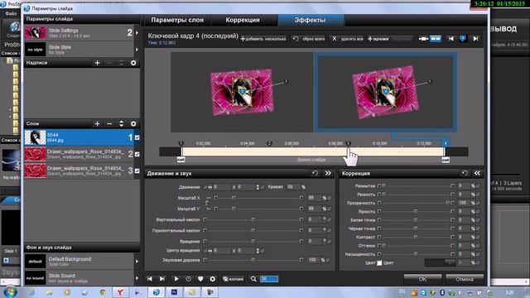Open the Надписи panel gear settings
The width and height of the screenshot is (530, 298).
coord(133,63)
